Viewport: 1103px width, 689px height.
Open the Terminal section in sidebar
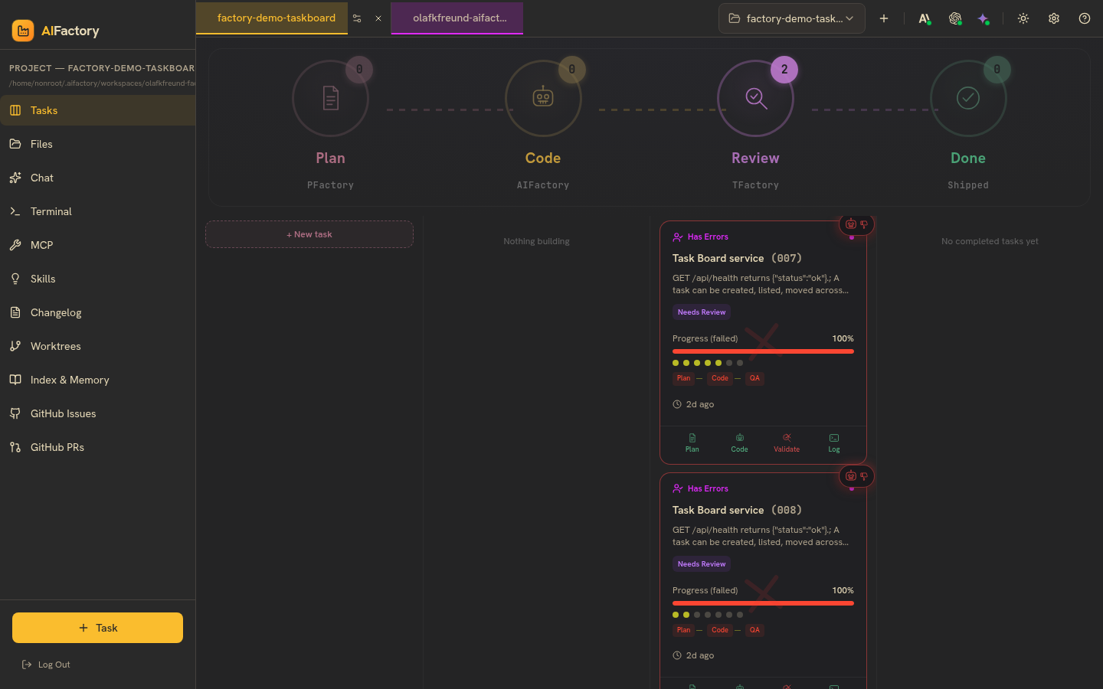98,211
